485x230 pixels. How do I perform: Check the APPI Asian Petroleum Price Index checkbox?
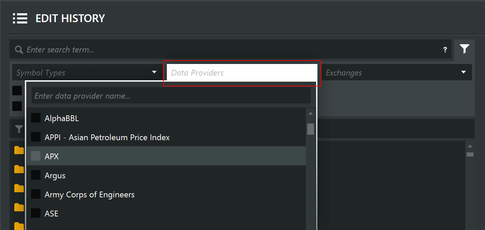click(36, 137)
